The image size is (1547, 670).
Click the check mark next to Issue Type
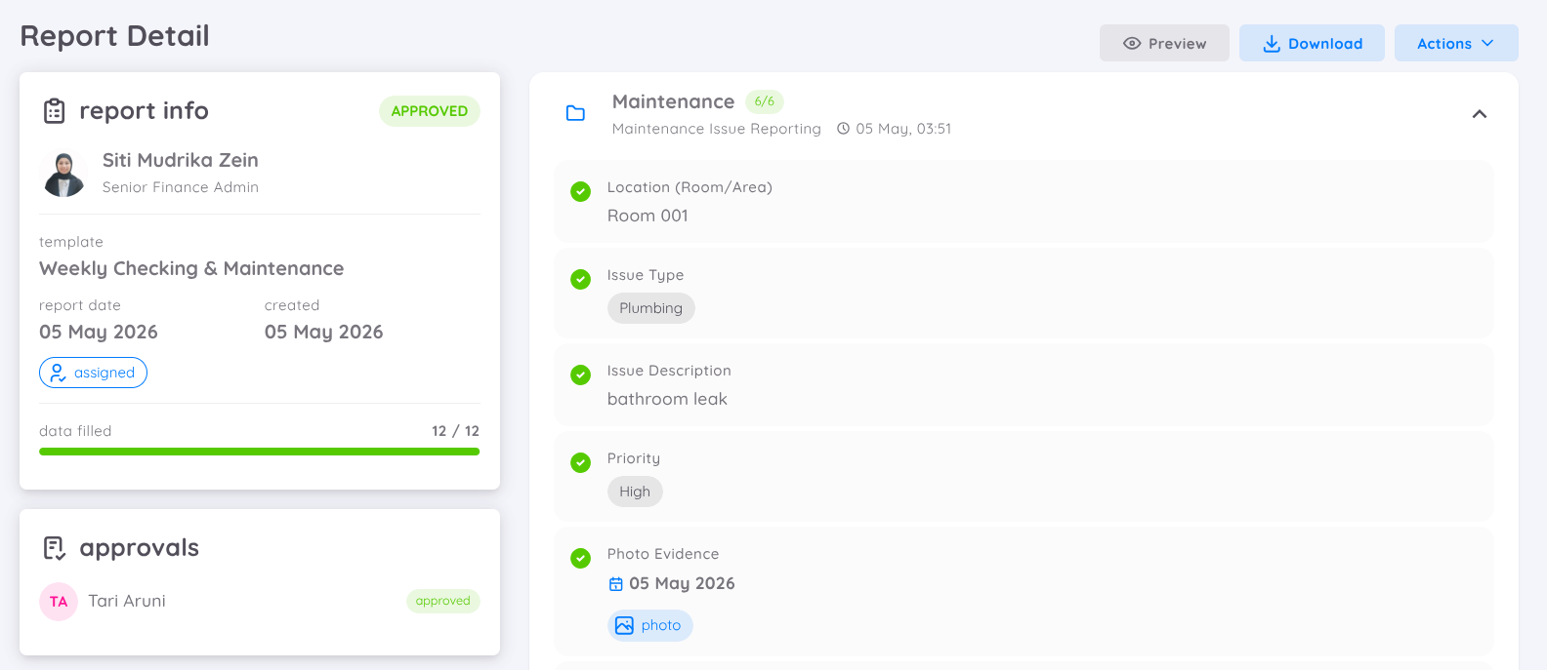pyautogui.click(x=581, y=280)
